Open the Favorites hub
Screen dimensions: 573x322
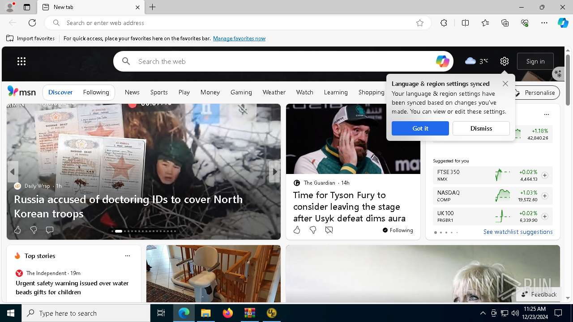(x=485, y=23)
